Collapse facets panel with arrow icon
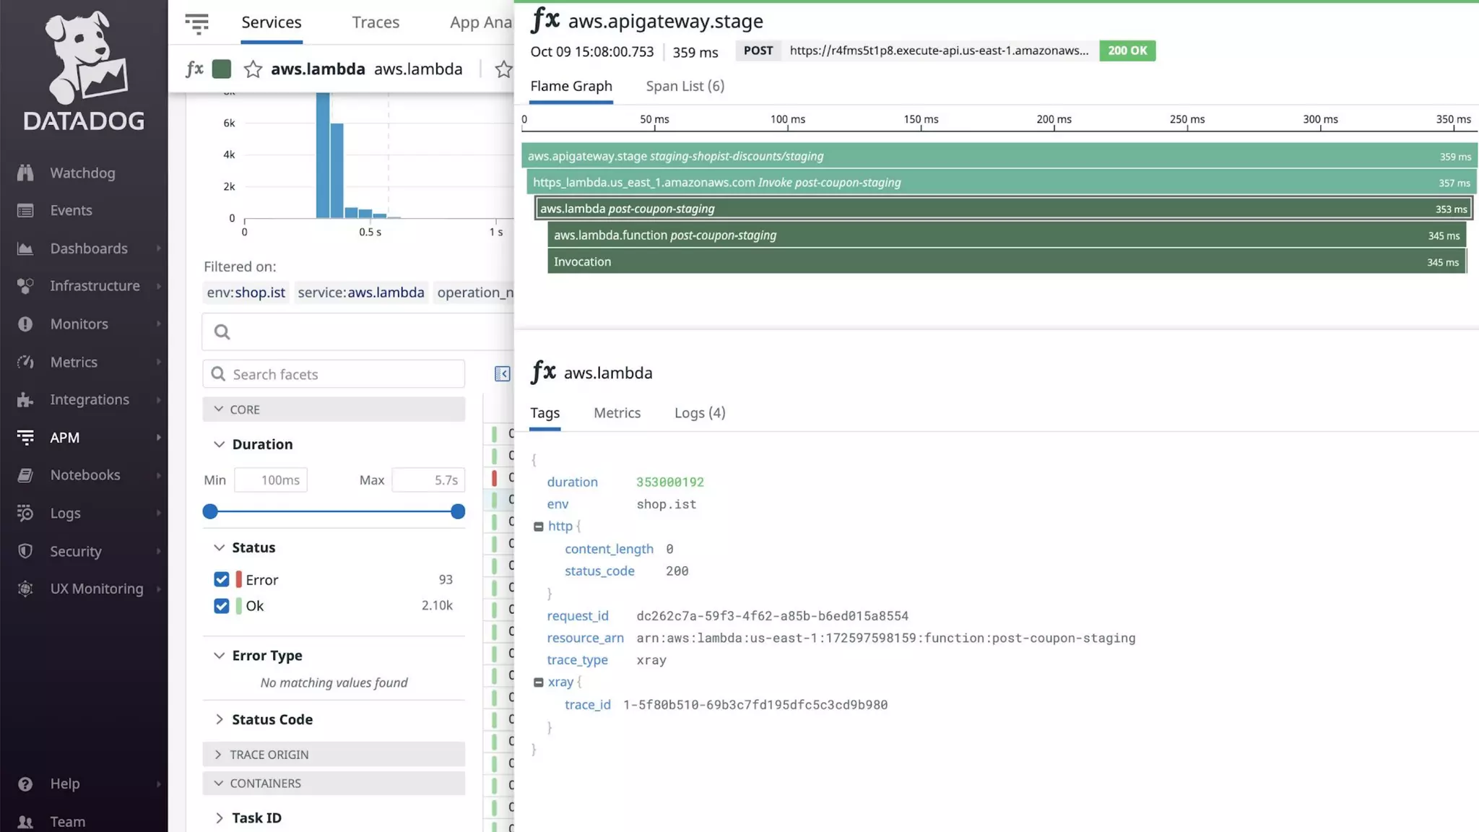Viewport: 1479px width, 832px height. [503, 373]
